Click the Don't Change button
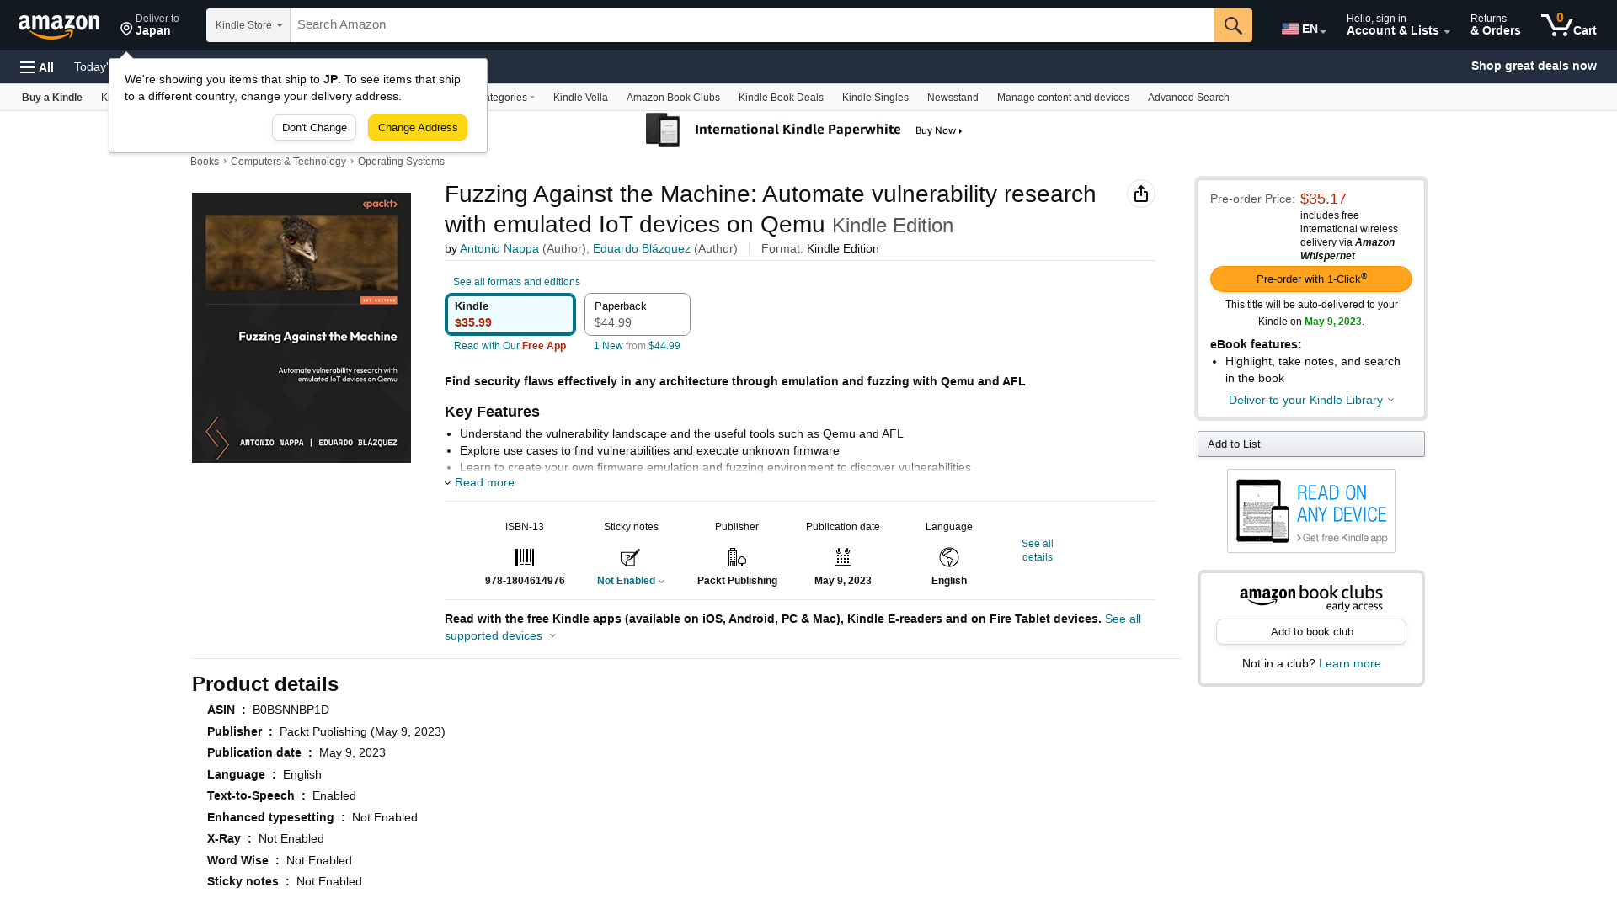 coord(314,128)
